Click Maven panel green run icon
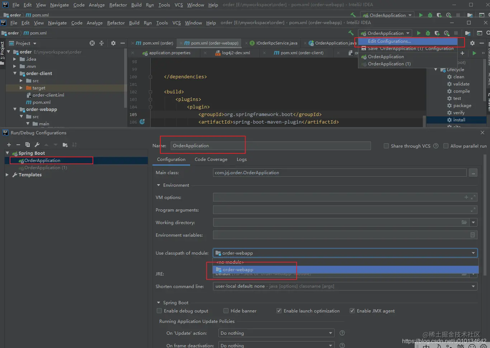This screenshot has height=348, width=490. pyautogui.click(x=474, y=53)
